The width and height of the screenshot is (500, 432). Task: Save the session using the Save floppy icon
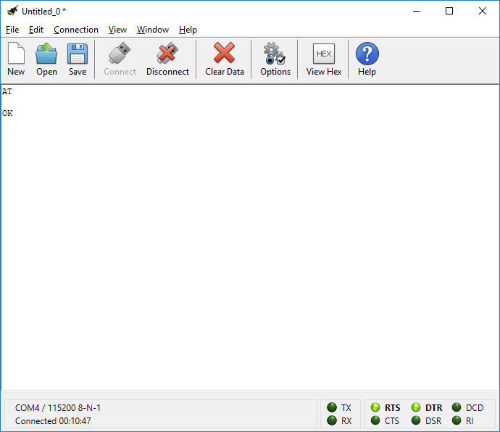point(78,54)
